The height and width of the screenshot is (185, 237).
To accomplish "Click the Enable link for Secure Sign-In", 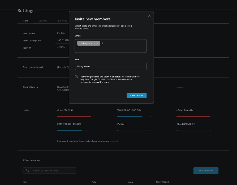I will pyautogui.click(x=180, y=88).
